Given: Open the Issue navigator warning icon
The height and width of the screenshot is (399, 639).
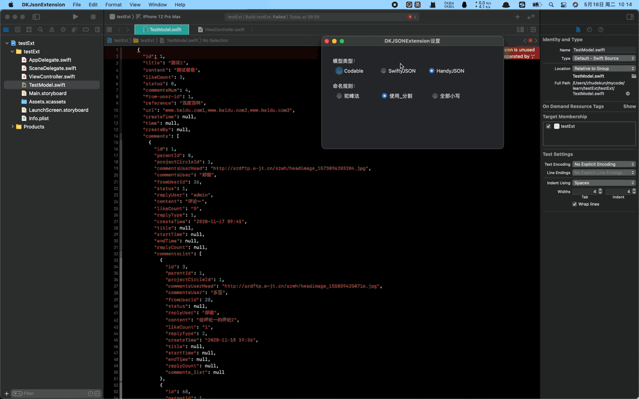Looking at the screenshot, I should (52, 29).
